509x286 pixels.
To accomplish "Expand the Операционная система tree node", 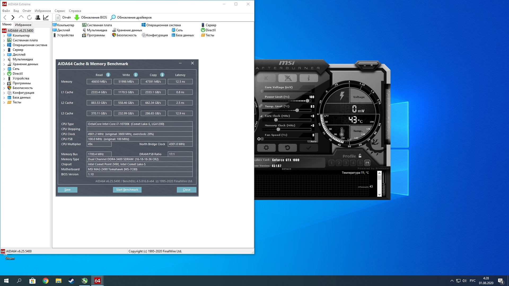I will [4, 45].
